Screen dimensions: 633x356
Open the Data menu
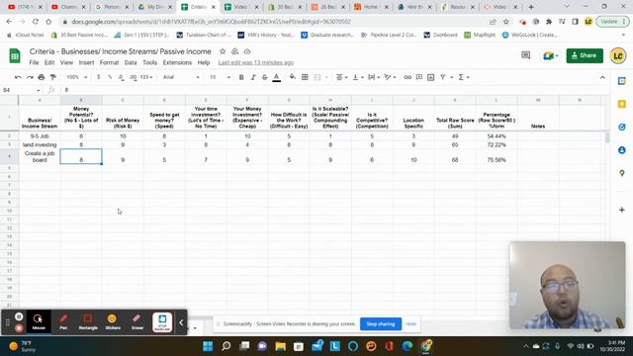pyautogui.click(x=131, y=62)
